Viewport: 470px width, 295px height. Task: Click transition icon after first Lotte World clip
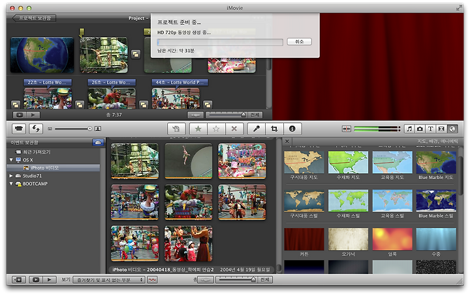tap(80, 105)
